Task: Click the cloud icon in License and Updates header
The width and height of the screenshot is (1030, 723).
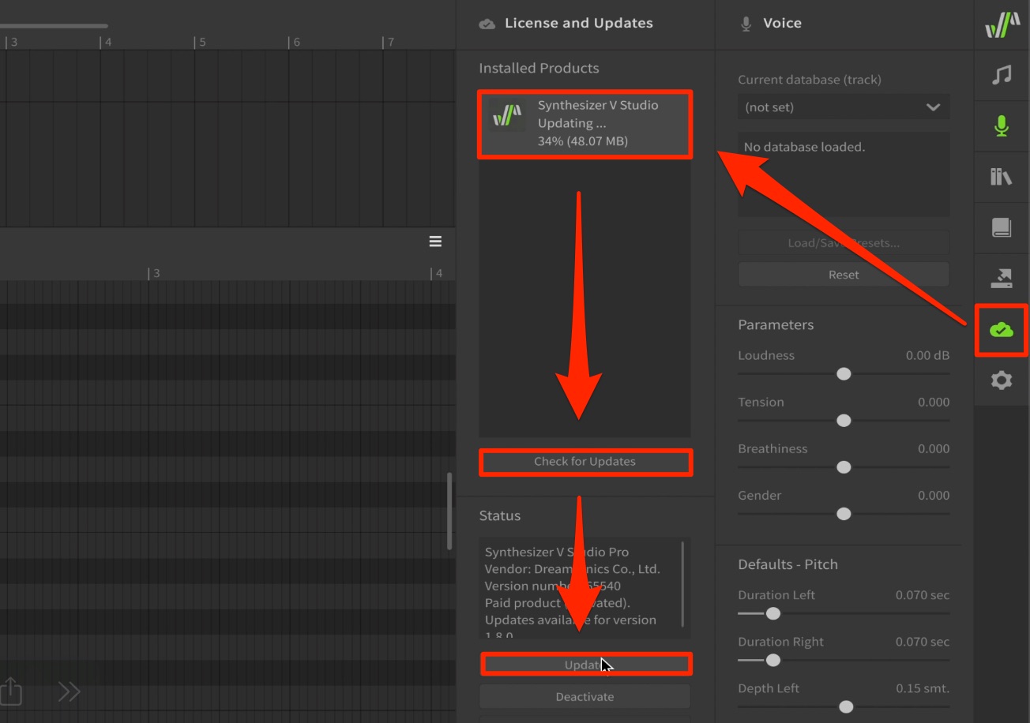Action: point(487,24)
